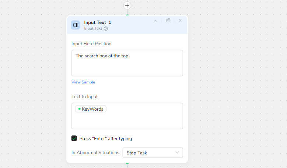Click the plus button above the node
The width and height of the screenshot is (287, 168).
127,6
